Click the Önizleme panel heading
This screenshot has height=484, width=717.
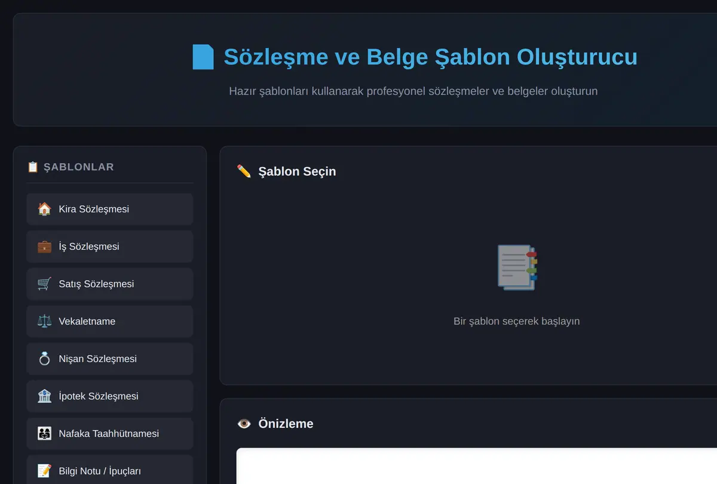pos(286,424)
